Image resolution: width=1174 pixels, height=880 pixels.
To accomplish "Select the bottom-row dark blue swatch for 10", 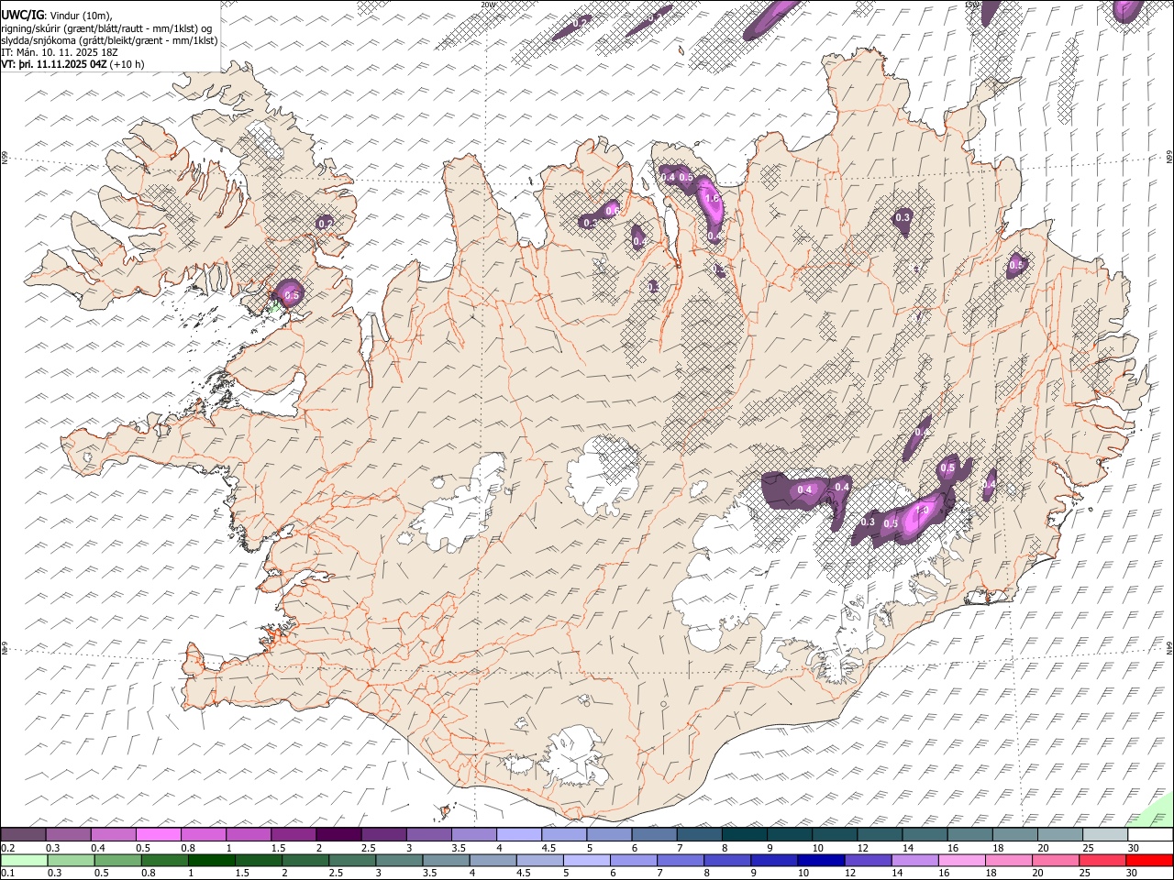I will pyautogui.click(x=821, y=860).
